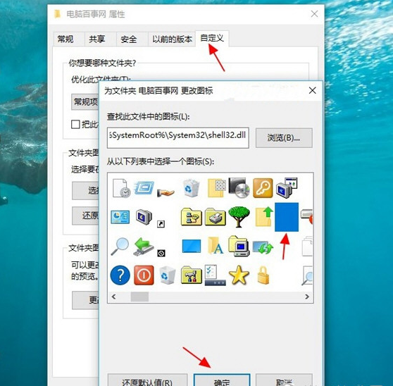Pick the empty recycle bin icon
Screen dimensions: 393x386
point(168,275)
